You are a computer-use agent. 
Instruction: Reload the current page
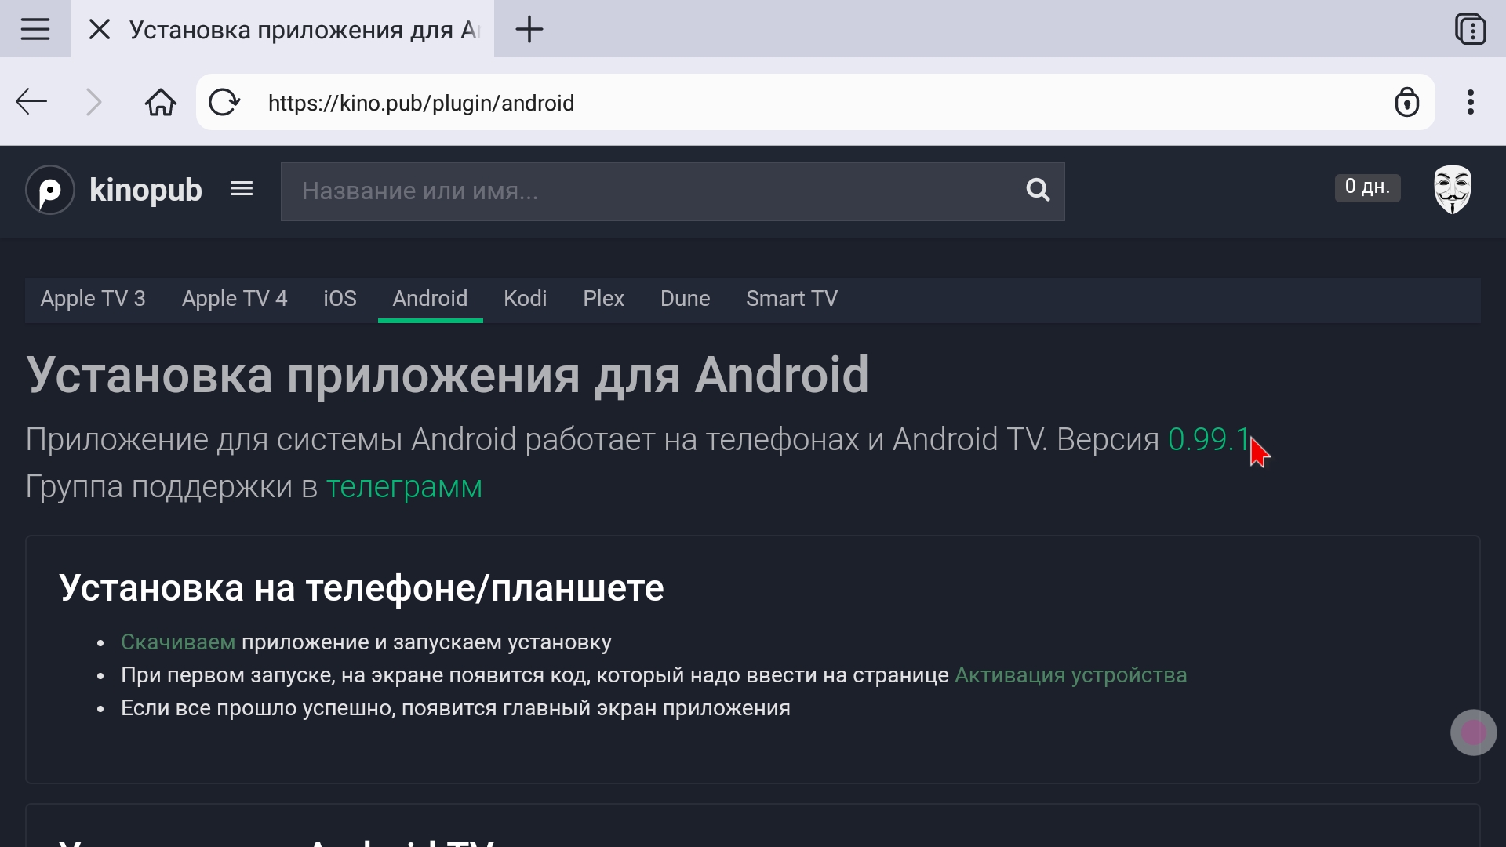tap(224, 102)
